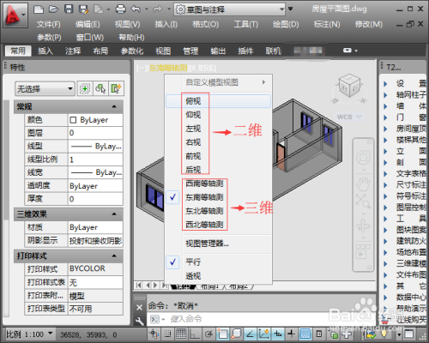Choose 左视 from the view menu
The height and width of the screenshot is (343, 429).
[x=218, y=129]
